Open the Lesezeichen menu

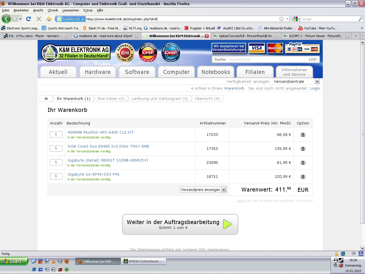[x=71, y=10]
